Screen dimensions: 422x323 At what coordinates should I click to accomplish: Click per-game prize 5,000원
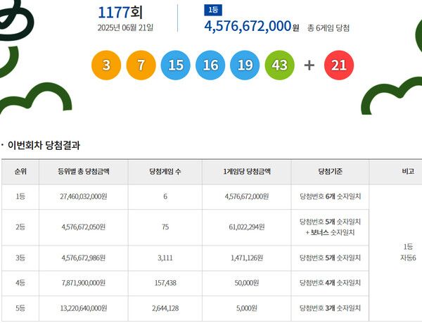click(247, 308)
